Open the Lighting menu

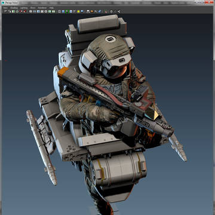click(24, 8)
